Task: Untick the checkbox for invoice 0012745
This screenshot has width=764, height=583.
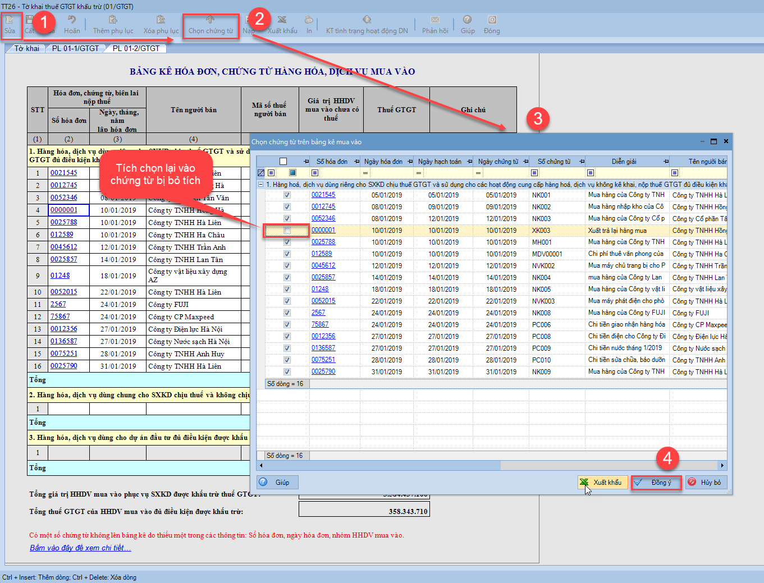Action: coord(287,207)
